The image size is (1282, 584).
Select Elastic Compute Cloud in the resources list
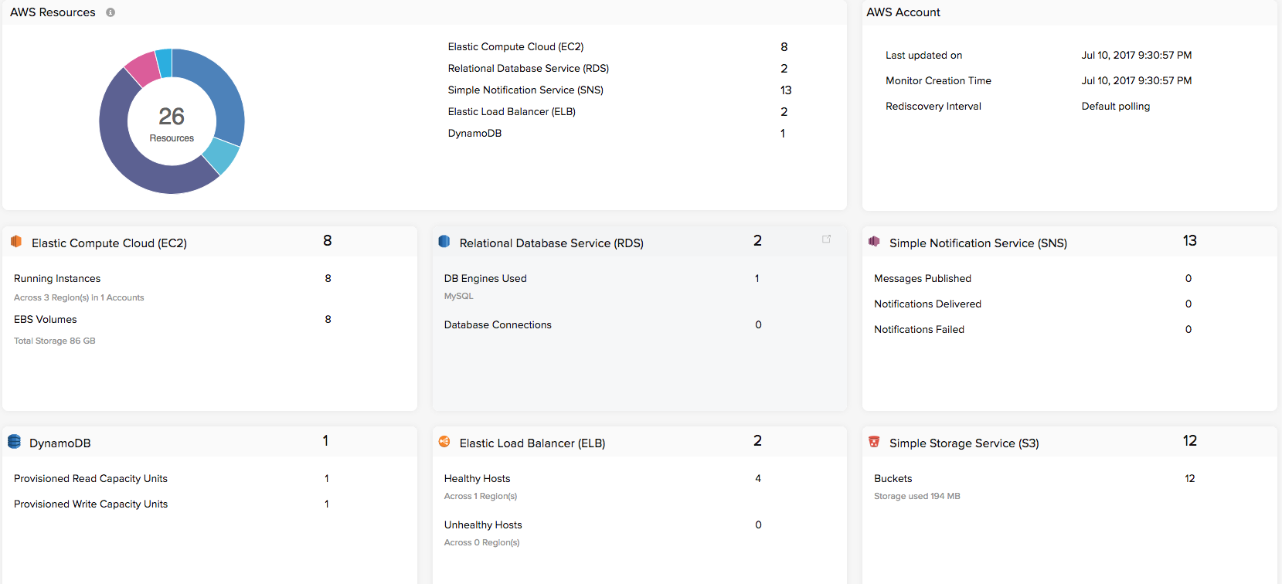[x=515, y=46]
